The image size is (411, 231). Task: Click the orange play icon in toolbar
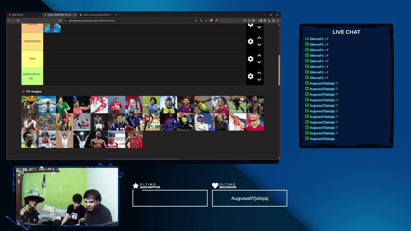(x=245, y=21)
